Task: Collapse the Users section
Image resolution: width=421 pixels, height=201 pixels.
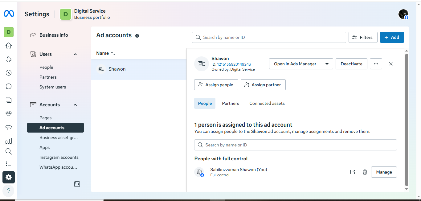Action: tap(75, 54)
